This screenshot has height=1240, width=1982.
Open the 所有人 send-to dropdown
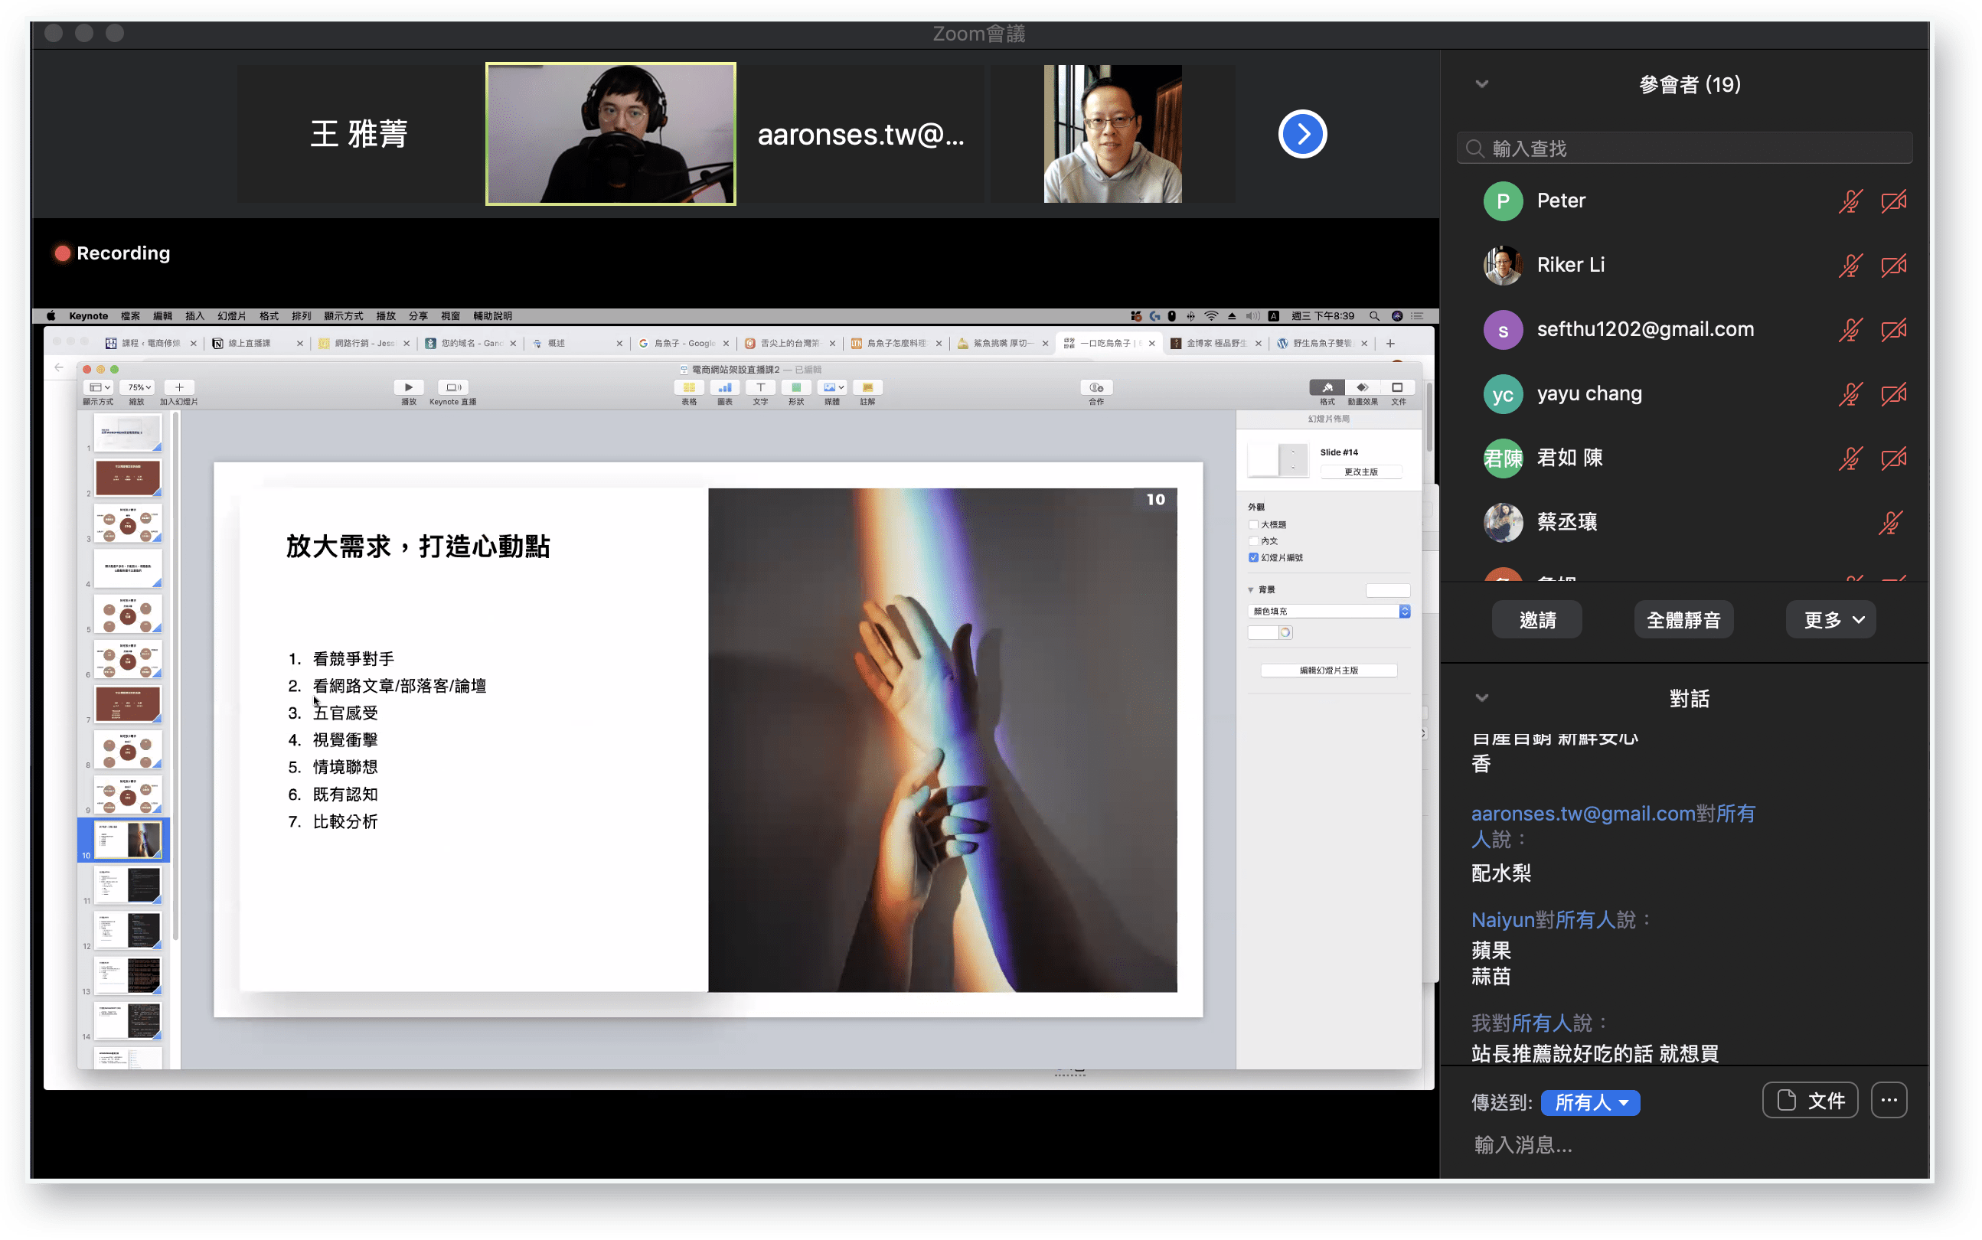[x=1590, y=1102]
